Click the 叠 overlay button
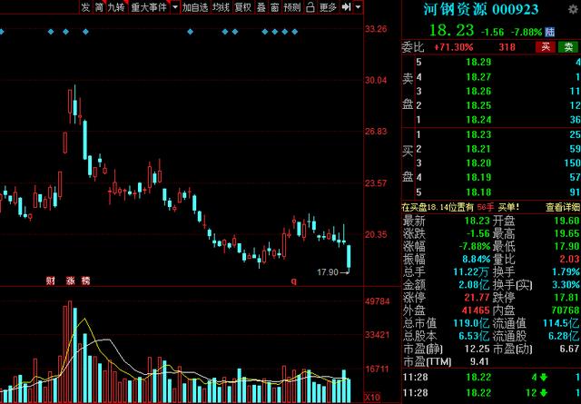This screenshot has width=581, height=404. 261,7
